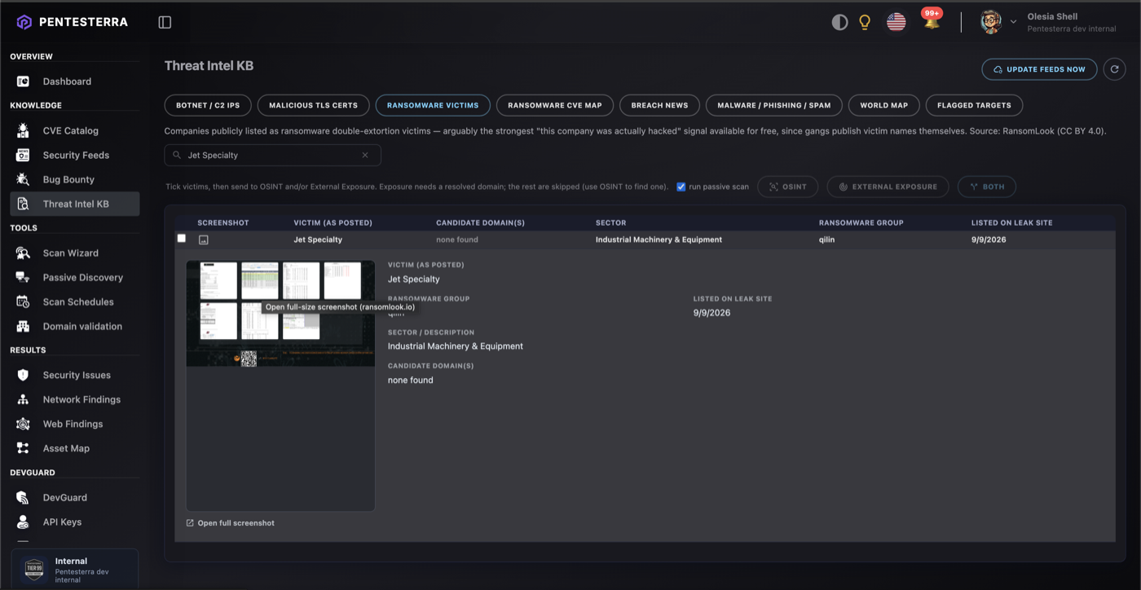
Task: Toggle dark/light theme contrast icon
Action: pyautogui.click(x=839, y=22)
